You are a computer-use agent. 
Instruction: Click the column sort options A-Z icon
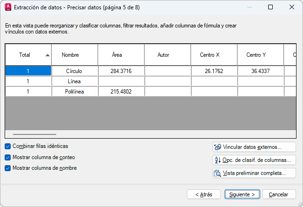point(217,160)
